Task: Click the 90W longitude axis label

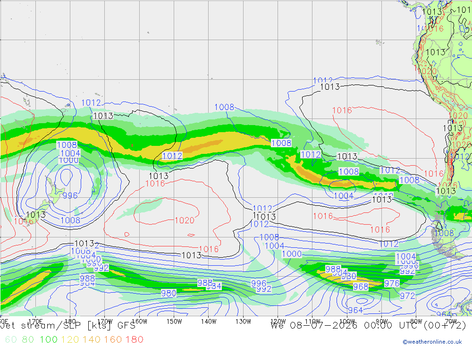Action: click(x=381, y=321)
